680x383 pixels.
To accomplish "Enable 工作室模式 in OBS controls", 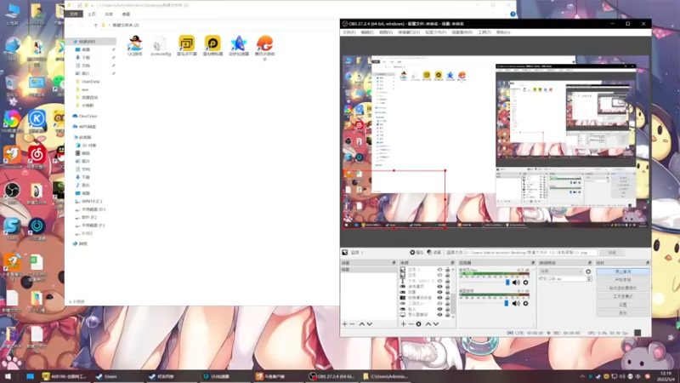I will [x=623, y=296].
